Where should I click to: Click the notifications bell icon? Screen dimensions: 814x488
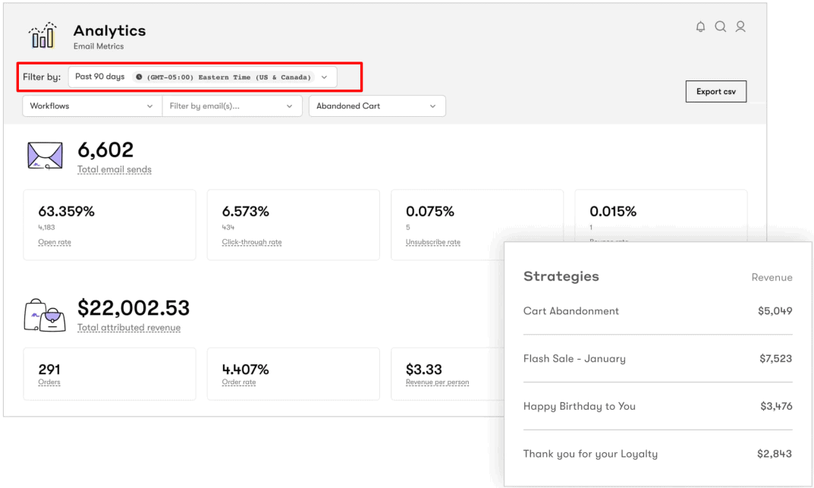pos(700,27)
